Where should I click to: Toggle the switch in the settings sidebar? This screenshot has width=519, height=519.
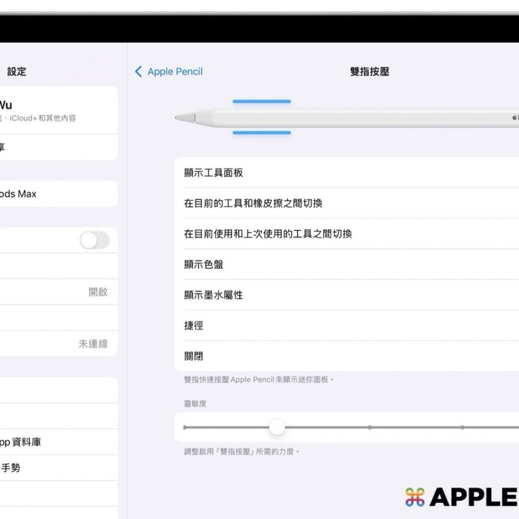tap(94, 240)
